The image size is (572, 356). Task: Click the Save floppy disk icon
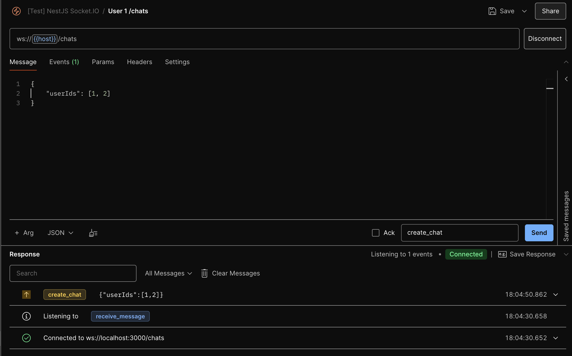pyautogui.click(x=492, y=11)
